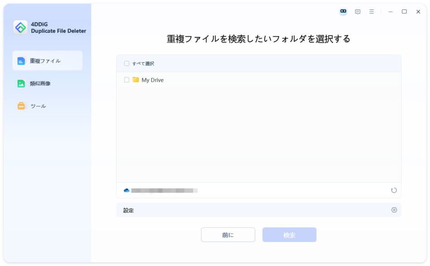
Task: Expand the 設定 settings bar
Action: point(258,210)
